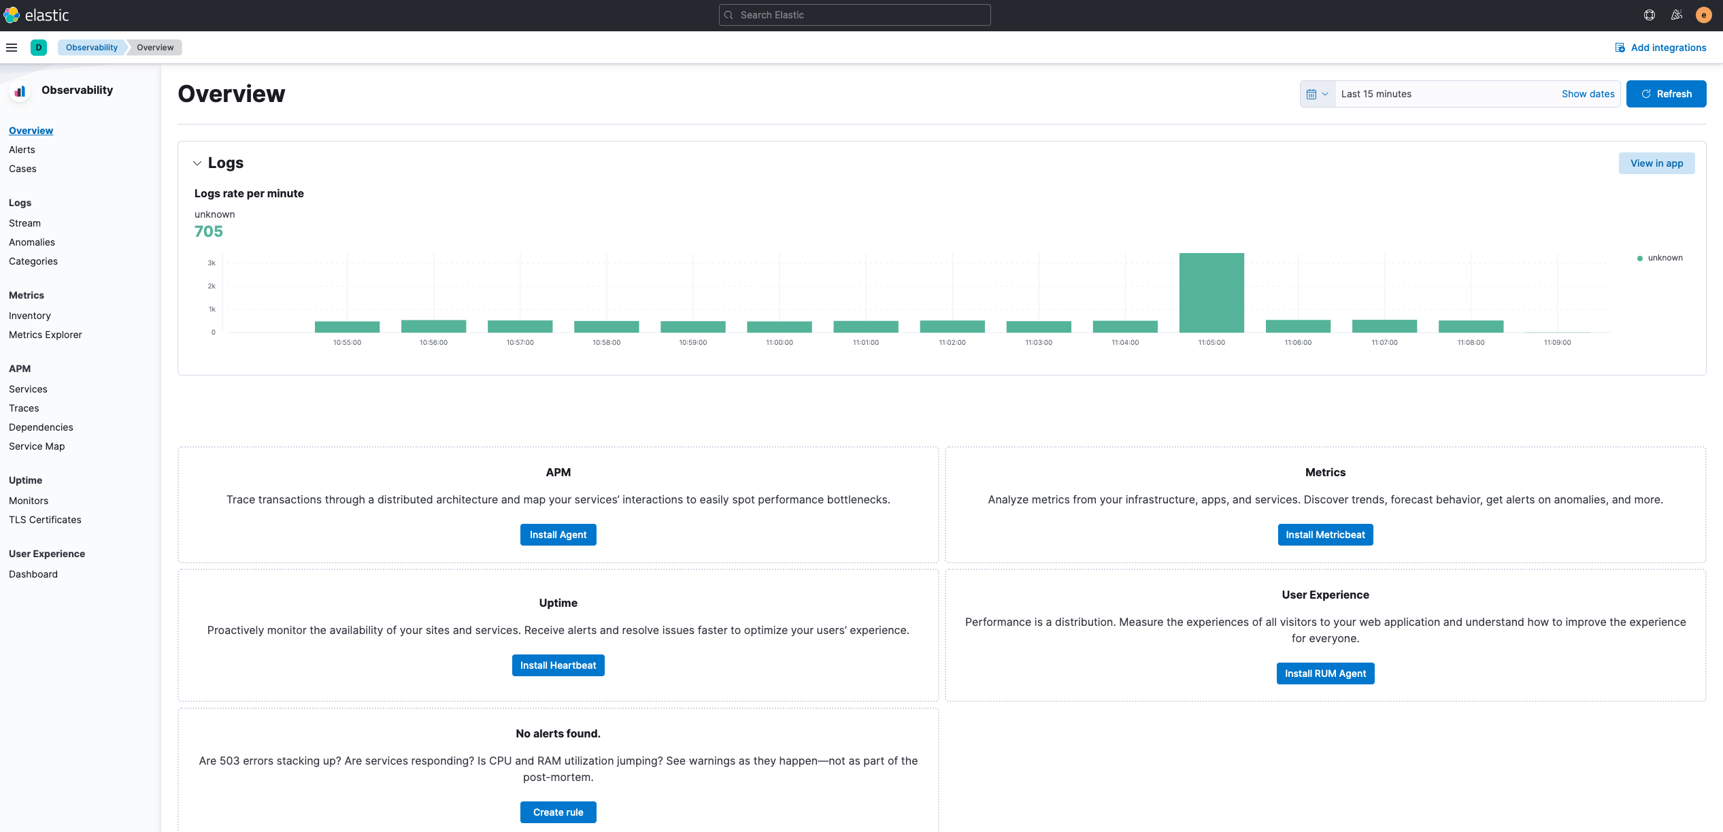Viewport: 1723px width, 832px height.
Task: Click the tall 11:05:00 chart bar
Action: pyautogui.click(x=1211, y=293)
